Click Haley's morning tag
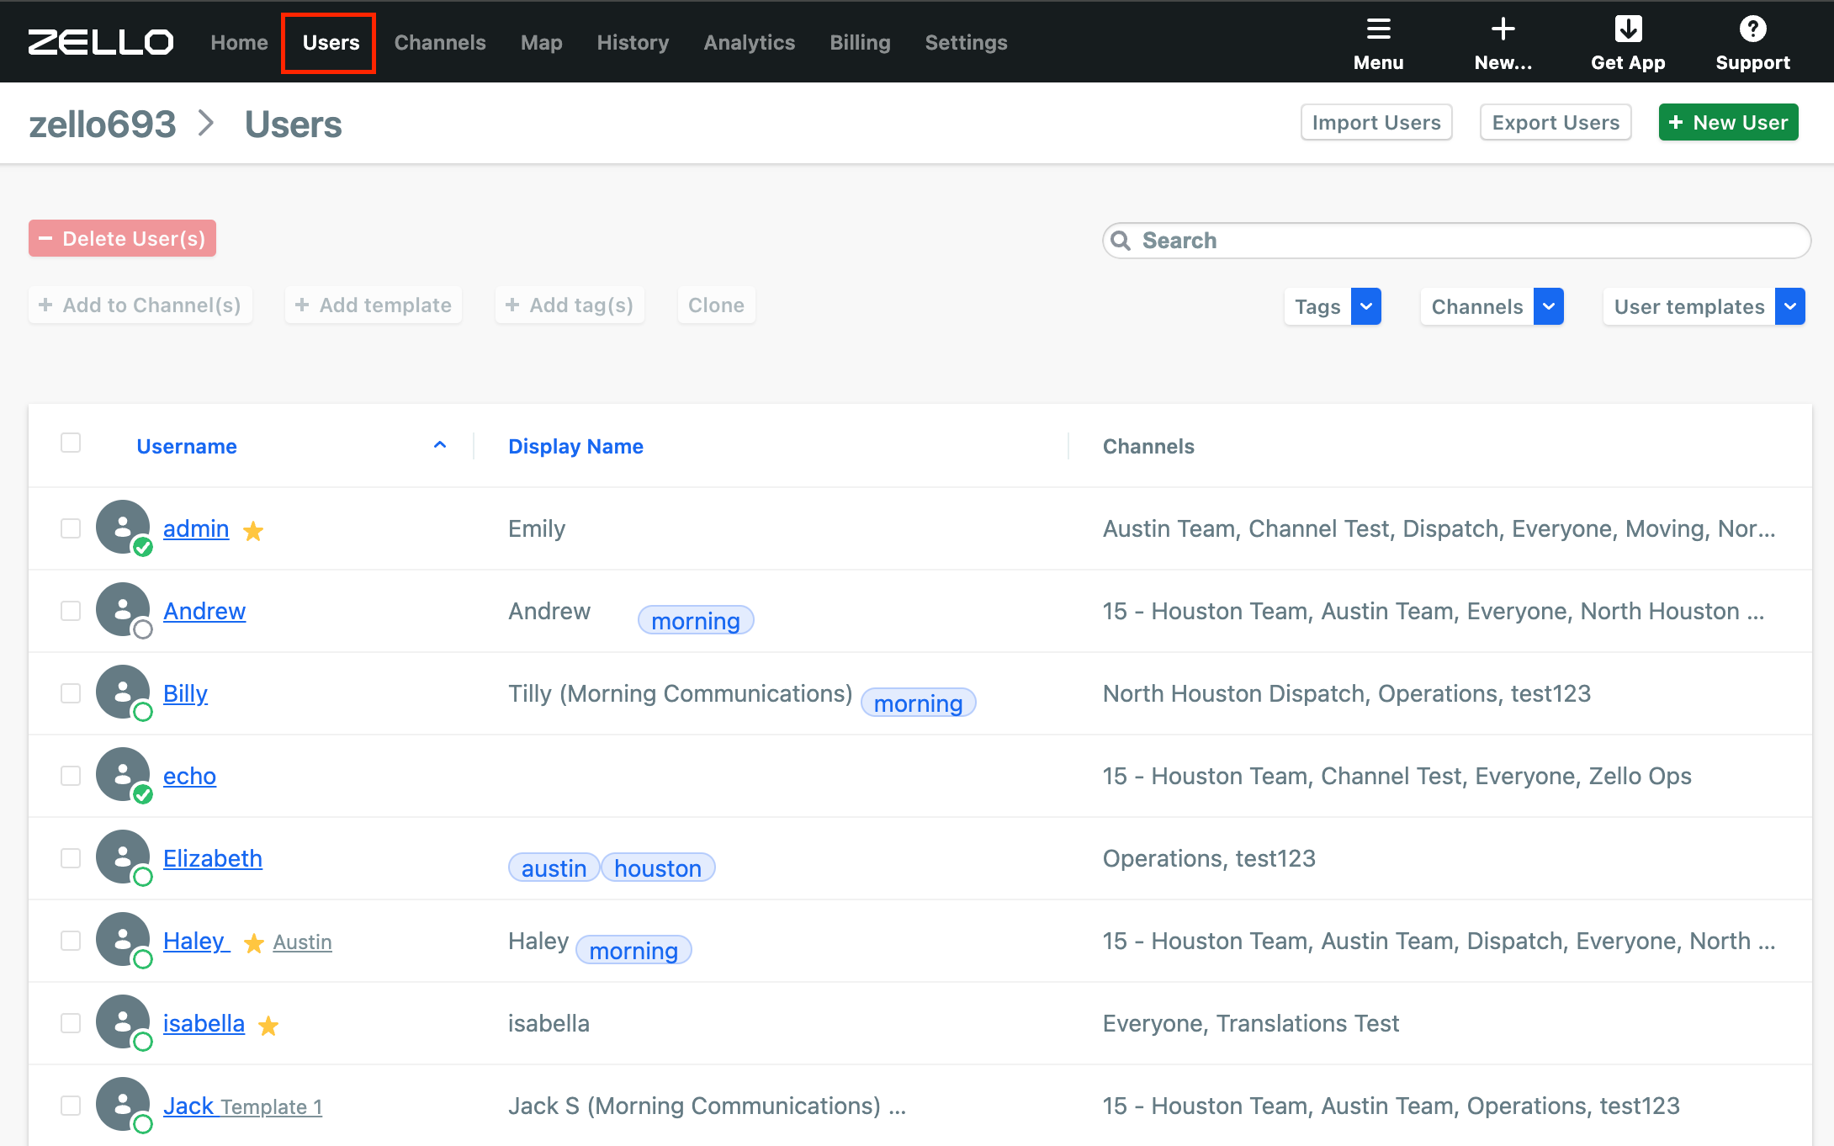Image resolution: width=1834 pixels, height=1146 pixels. point(633,951)
